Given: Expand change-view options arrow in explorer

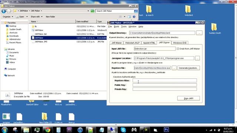Looking at the screenshot, I should point(124,17).
